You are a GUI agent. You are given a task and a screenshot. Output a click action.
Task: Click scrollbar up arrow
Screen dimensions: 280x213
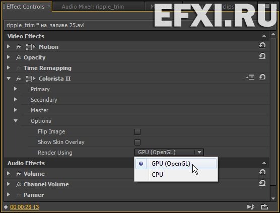coord(273,34)
